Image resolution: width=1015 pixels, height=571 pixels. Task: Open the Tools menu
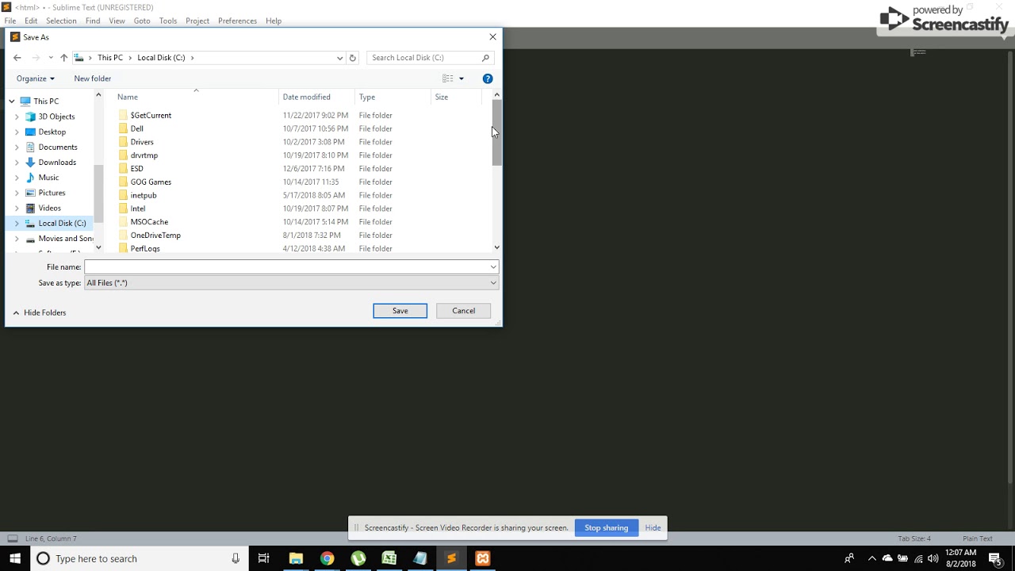click(x=168, y=21)
